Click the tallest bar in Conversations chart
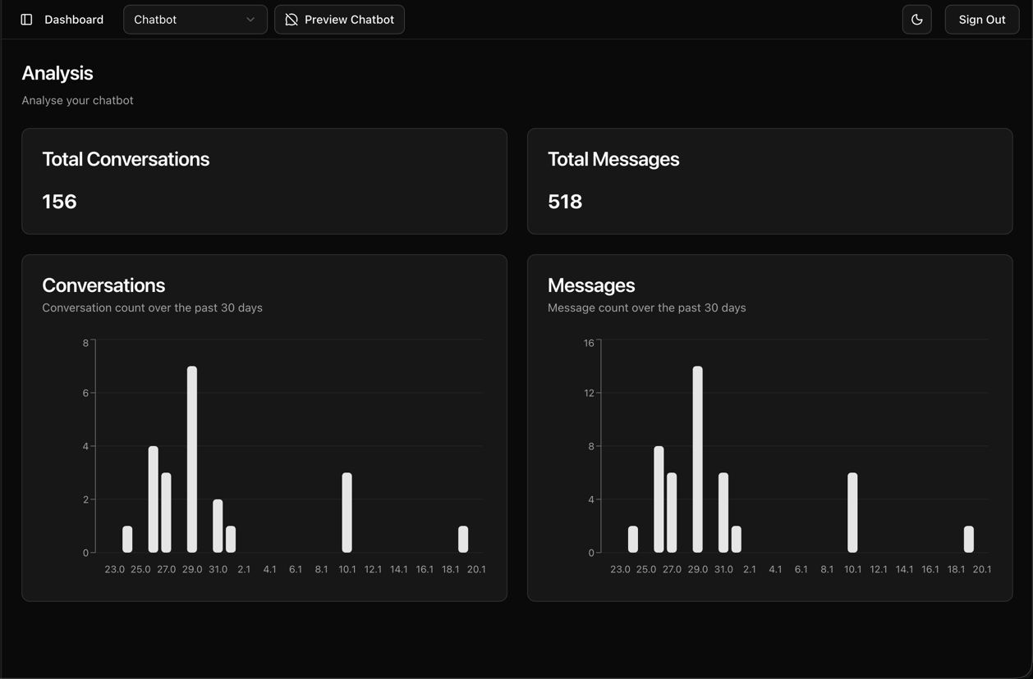This screenshot has height=679, width=1033. [x=192, y=459]
